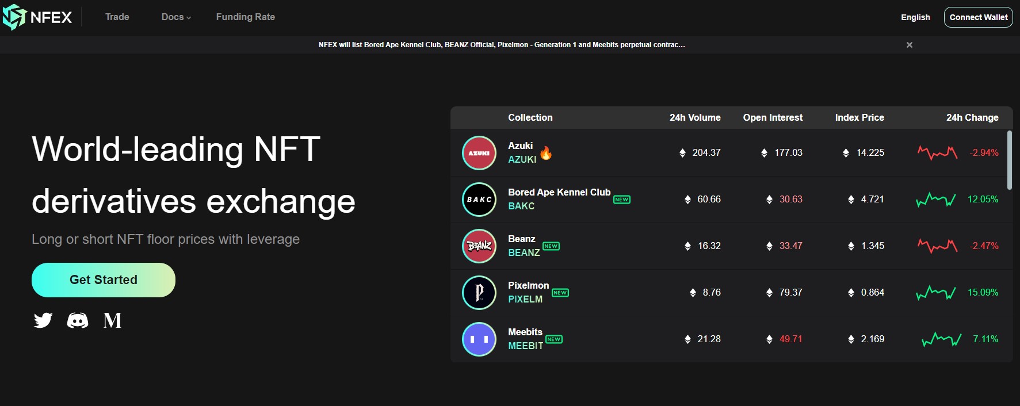This screenshot has width=1020, height=406.
Task: Click the collections table scrollbar
Action: tap(1010, 160)
